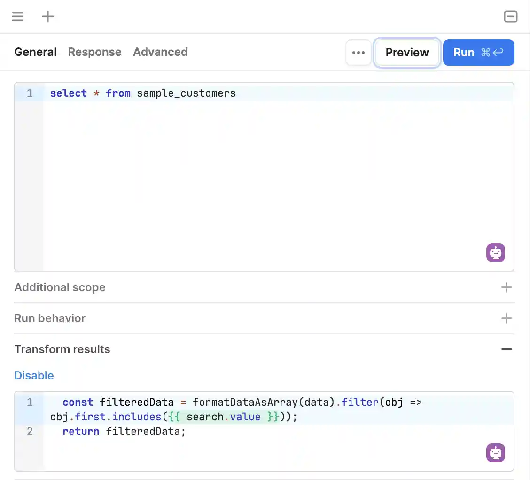Switch to the Response tab
This screenshot has width=530, height=480.
[94, 52]
